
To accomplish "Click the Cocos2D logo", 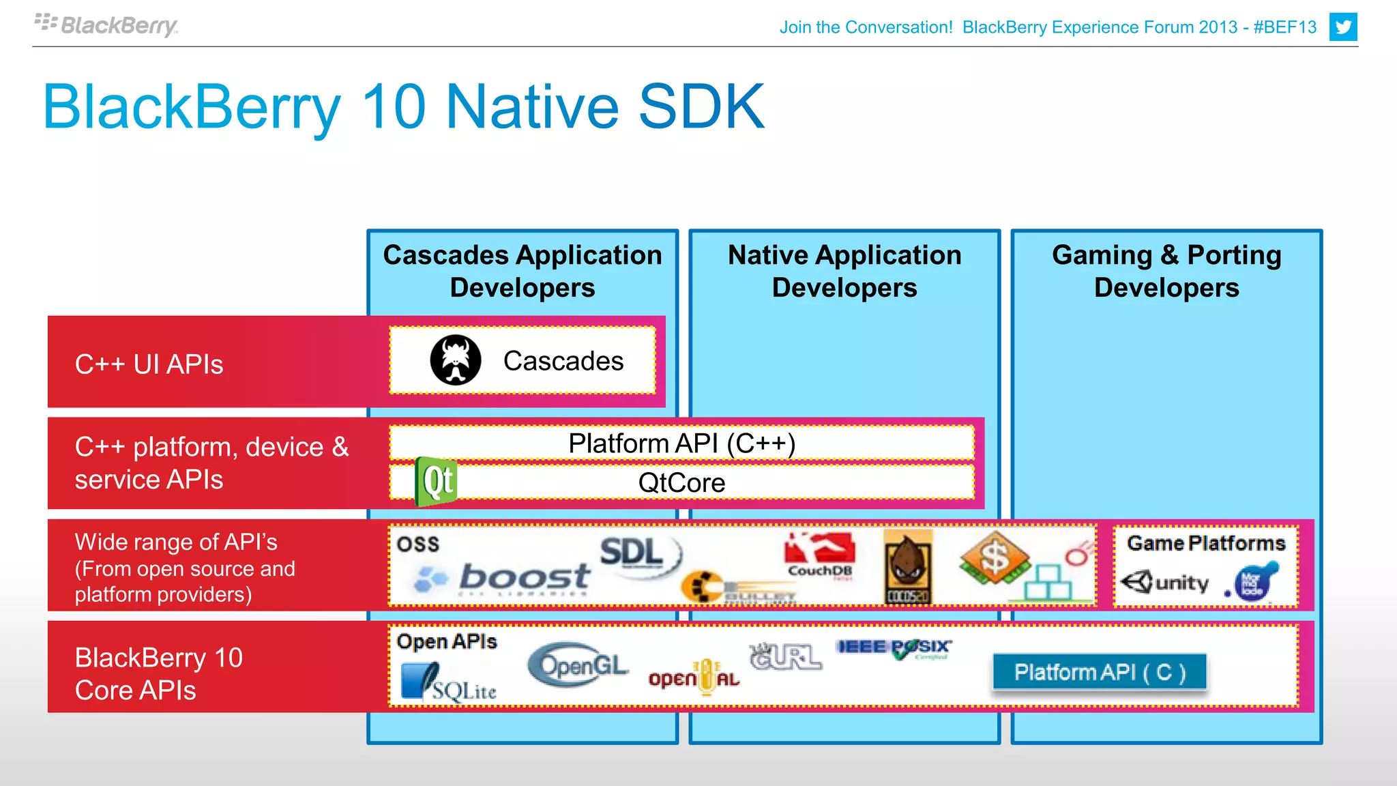I will [x=907, y=566].
